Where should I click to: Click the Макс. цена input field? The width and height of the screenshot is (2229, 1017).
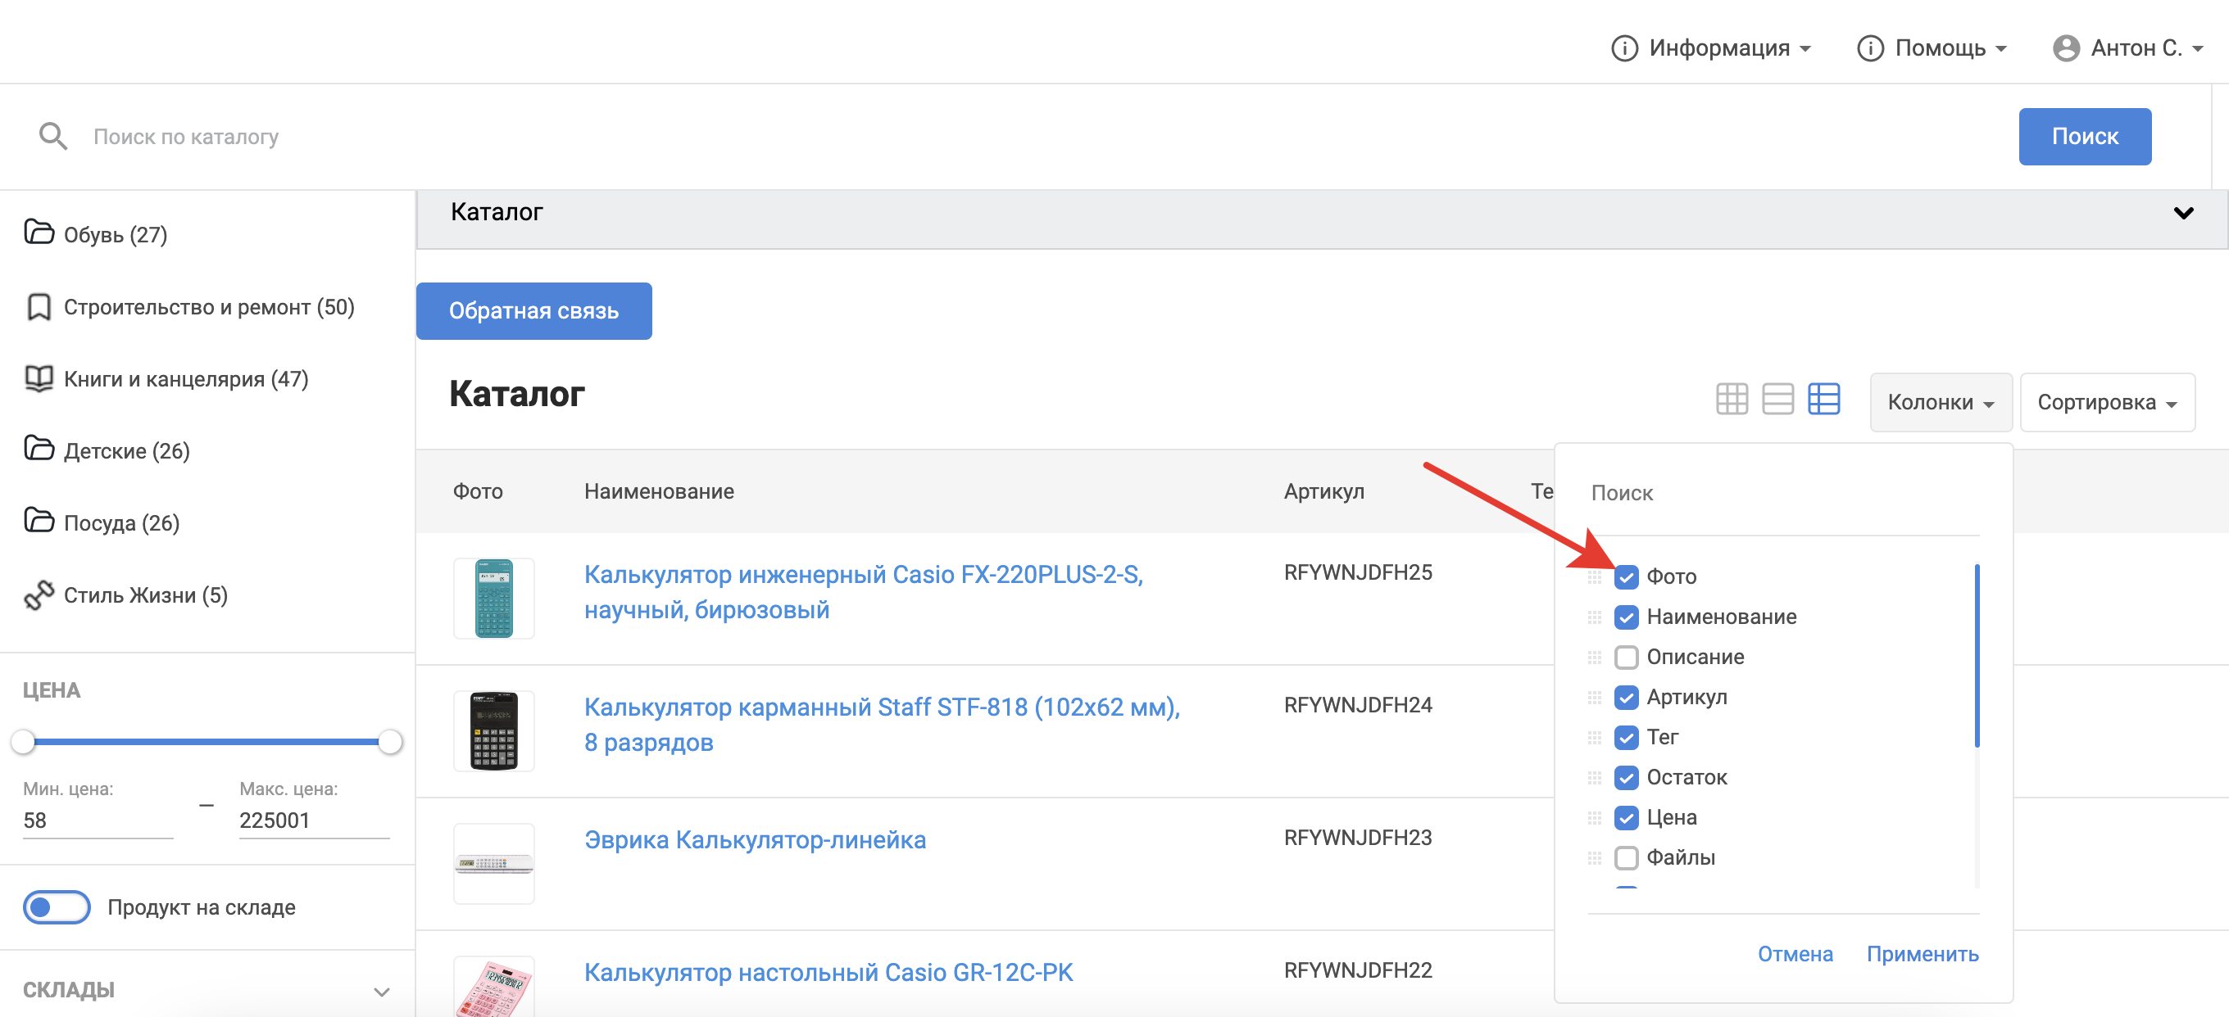(x=314, y=820)
